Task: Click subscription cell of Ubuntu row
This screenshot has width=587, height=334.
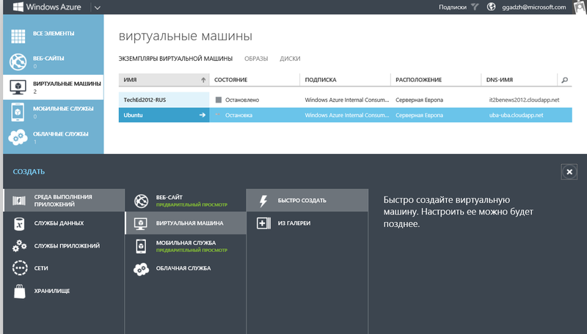Action: (347, 115)
